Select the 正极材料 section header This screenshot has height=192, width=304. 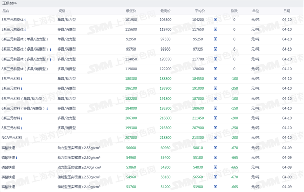pyautogui.click(x=9, y=3)
